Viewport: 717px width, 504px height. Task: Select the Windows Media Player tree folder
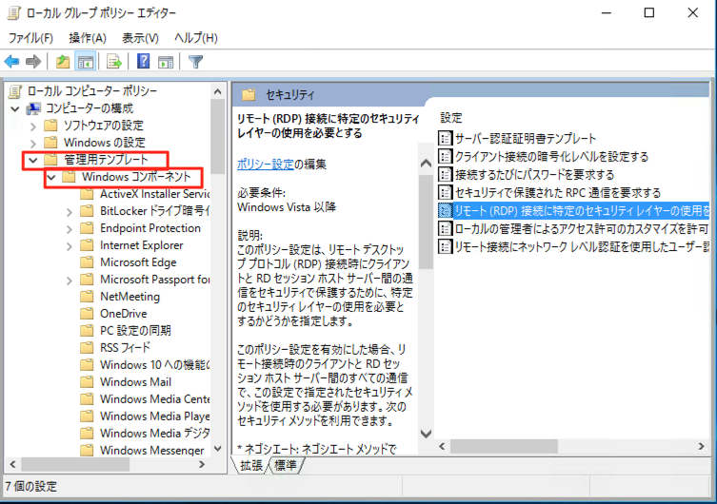154,416
